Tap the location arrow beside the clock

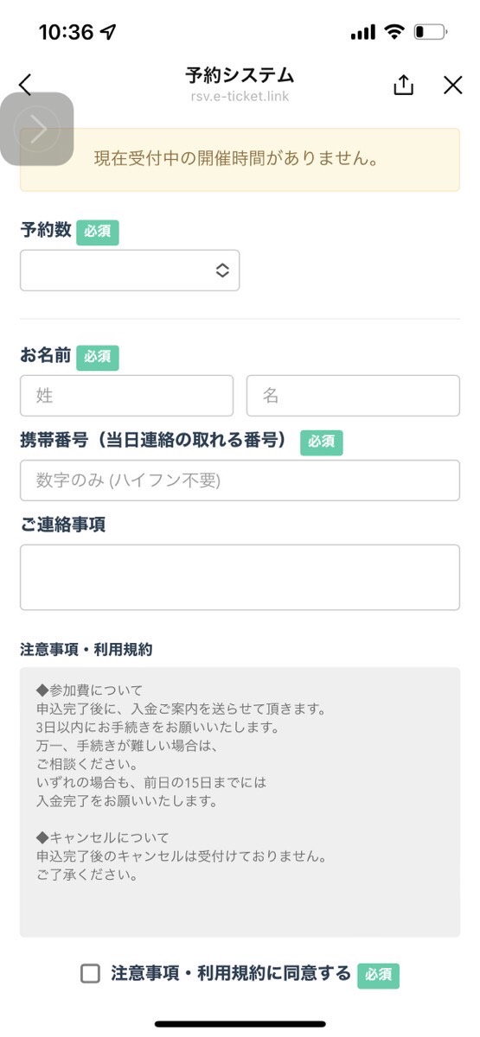point(108,32)
